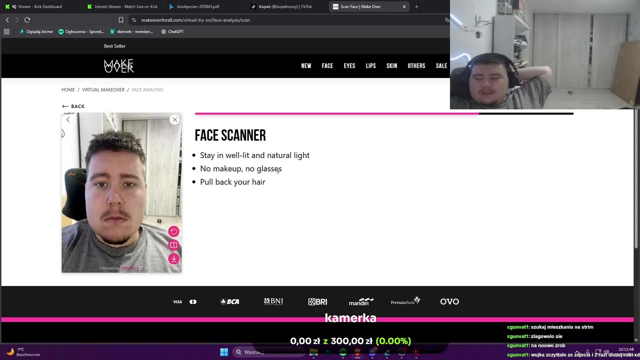This screenshot has height=360, width=640.
Task: Click the PermataBank logo
Action: pyautogui.click(x=405, y=301)
